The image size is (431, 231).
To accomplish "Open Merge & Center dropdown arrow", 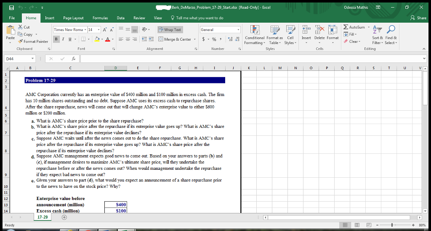I will click(x=195, y=39).
